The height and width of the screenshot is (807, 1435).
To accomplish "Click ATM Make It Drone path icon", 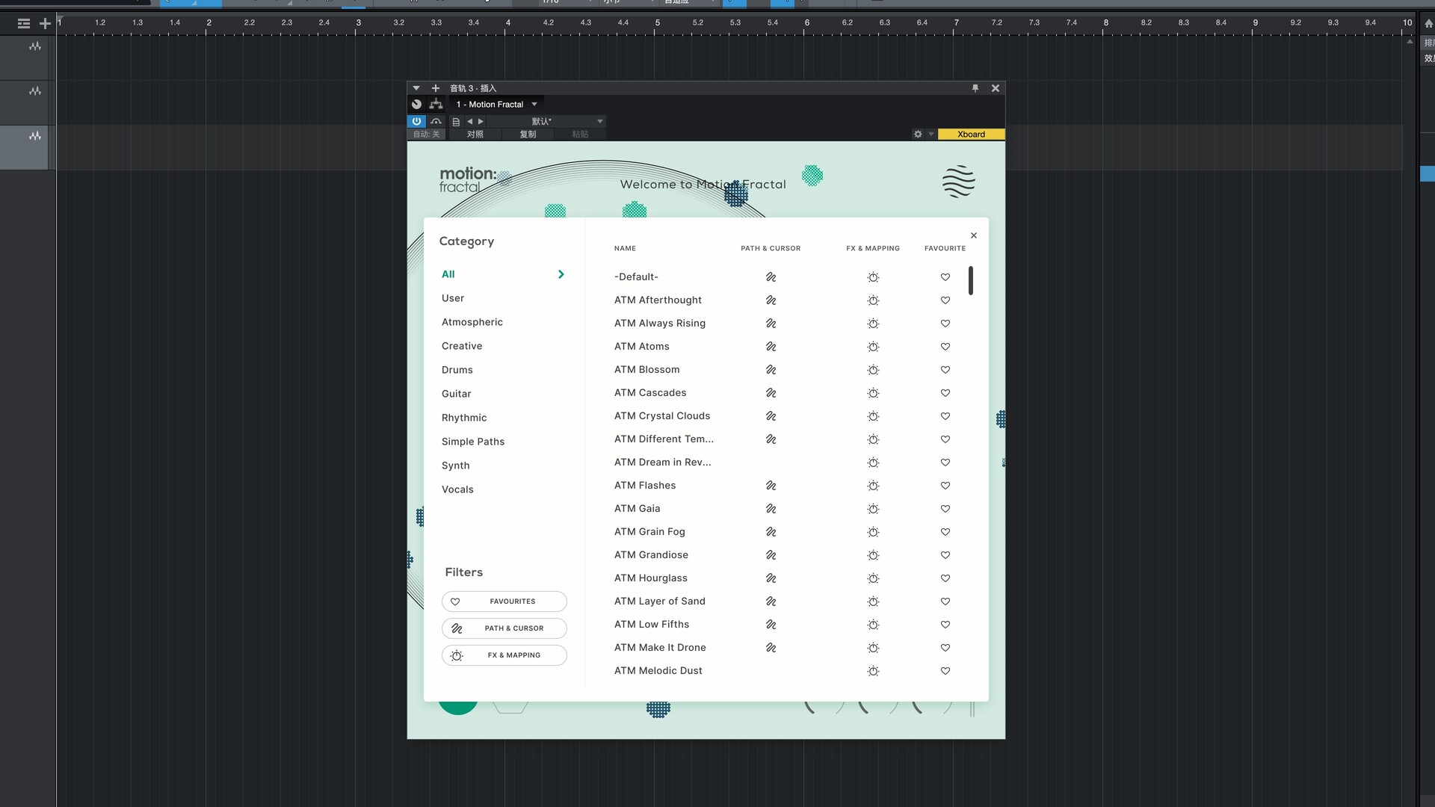I will 771,648.
